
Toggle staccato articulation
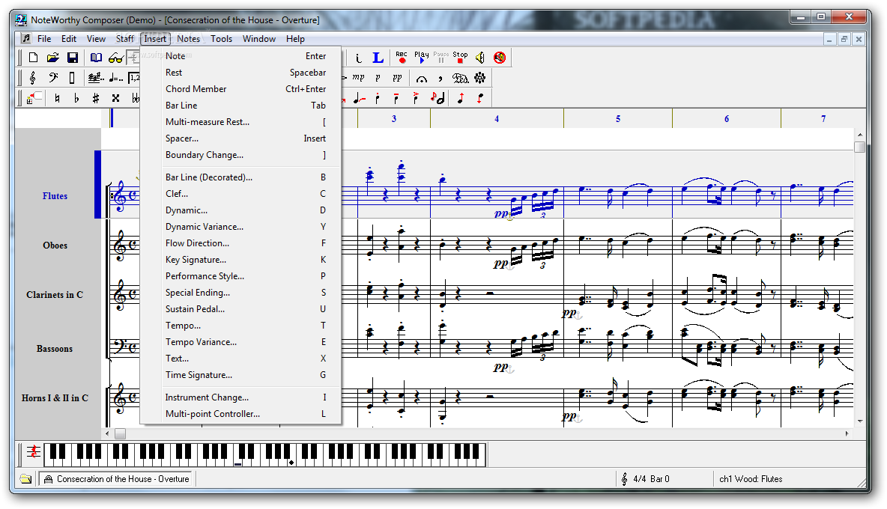378,98
